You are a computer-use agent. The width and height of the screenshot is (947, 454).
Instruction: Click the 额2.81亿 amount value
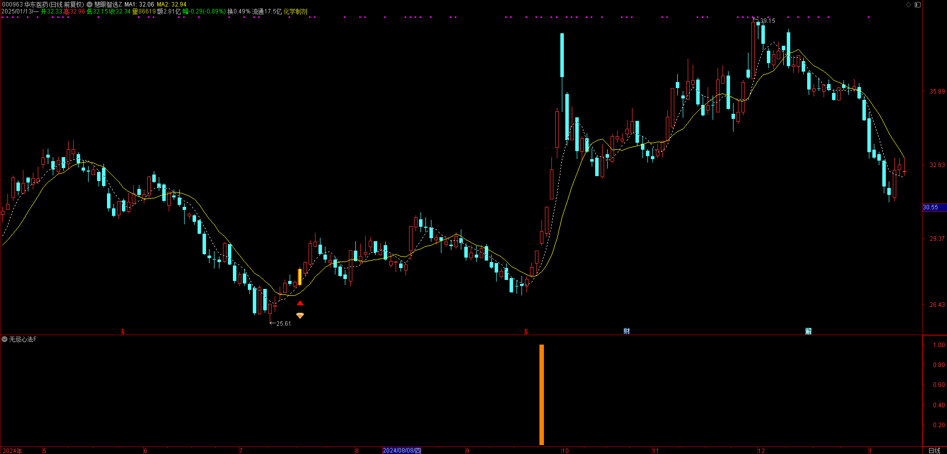tap(169, 11)
